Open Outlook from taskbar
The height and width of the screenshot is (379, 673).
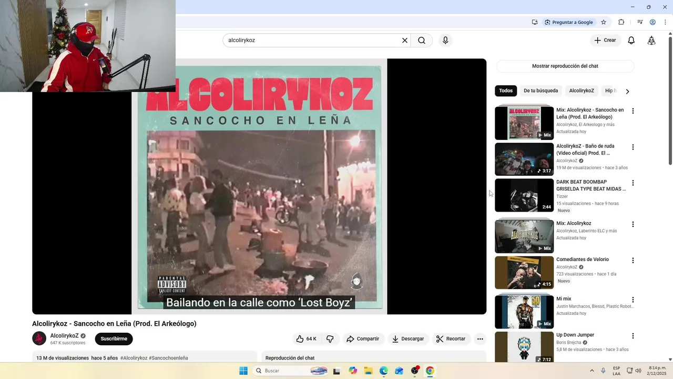pyautogui.click(x=399, y=371)
